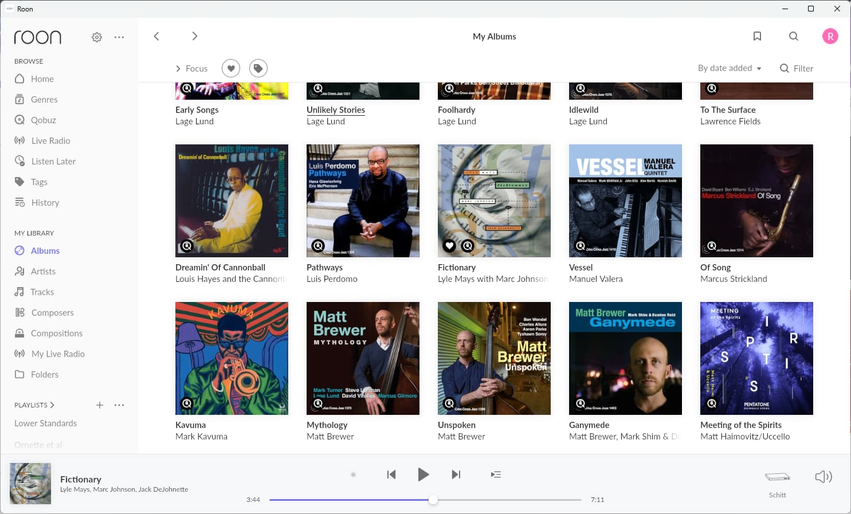Expand the Playlists section chevron
This screenshot has height=514, width=851.
click(x=52, y=405)
